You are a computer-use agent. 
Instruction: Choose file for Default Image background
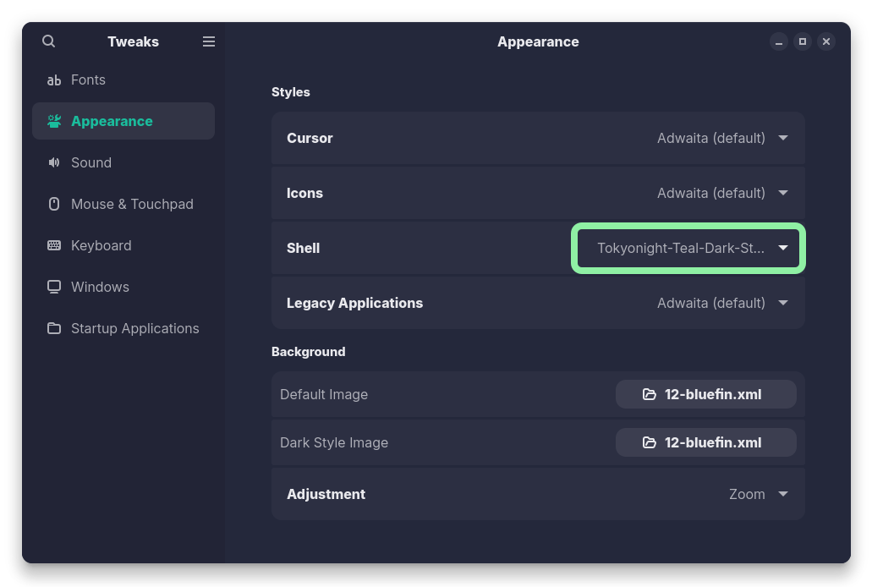pos(705,394)
